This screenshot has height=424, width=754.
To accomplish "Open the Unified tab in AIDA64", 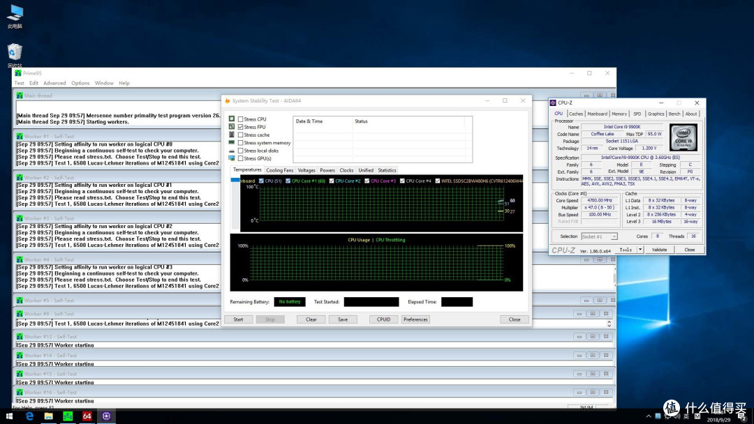I will point(365,170).
